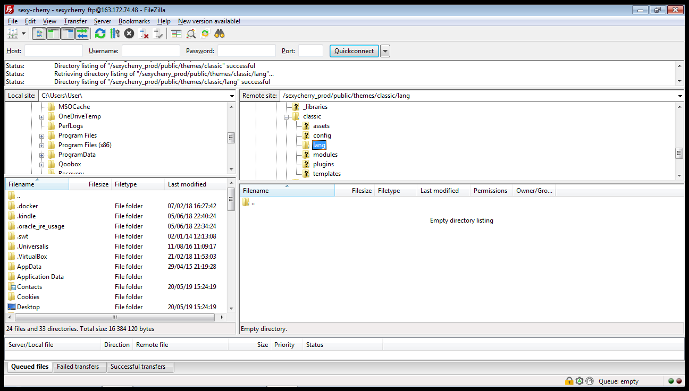This screenshot has width=689, height=391.
Task: Sort remote files by Permissions column
Action: [x=491, y=191]
